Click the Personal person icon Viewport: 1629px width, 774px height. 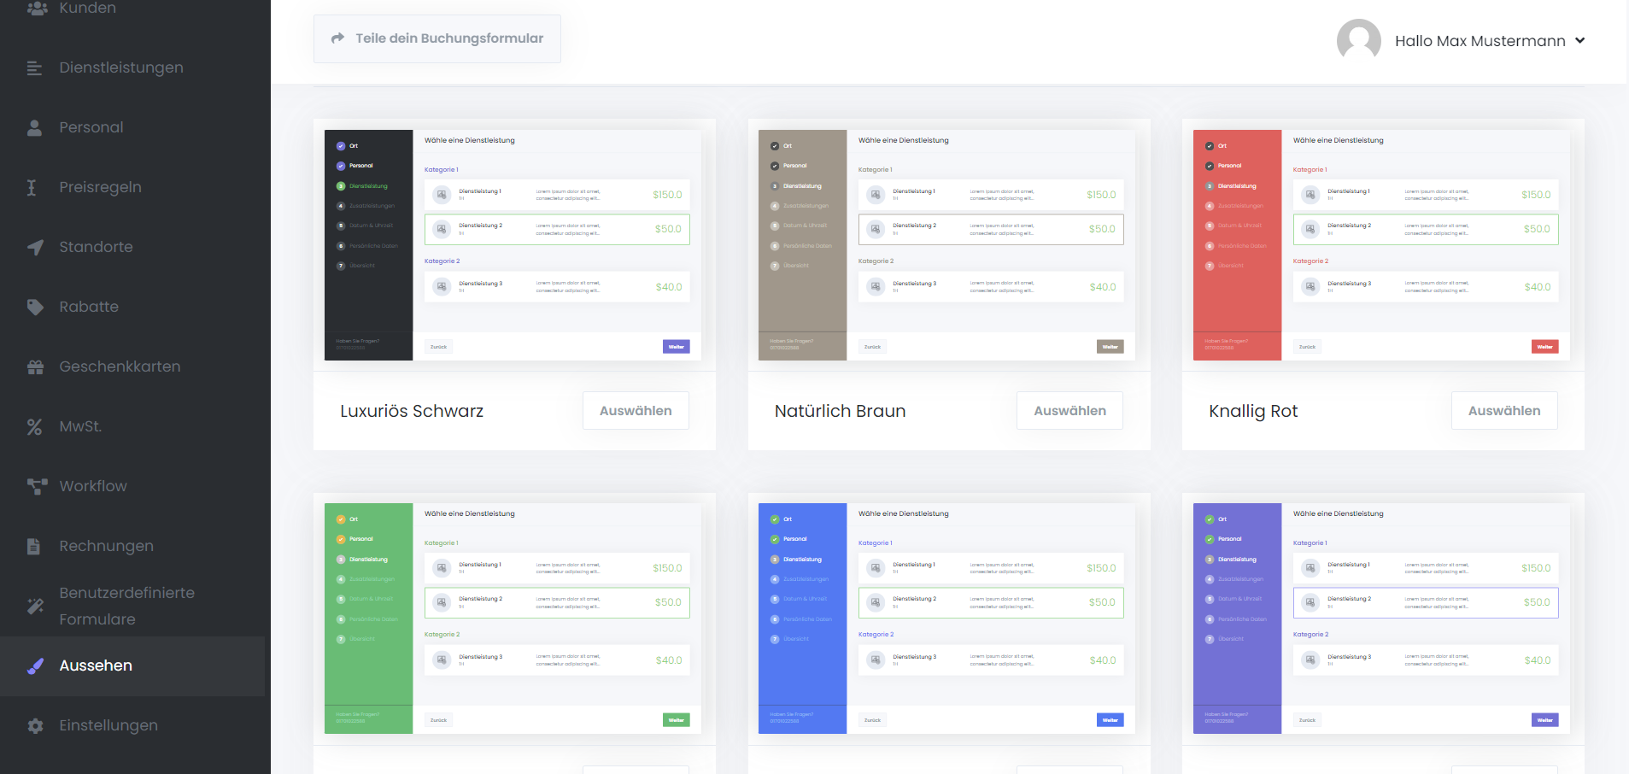point(34,128)
